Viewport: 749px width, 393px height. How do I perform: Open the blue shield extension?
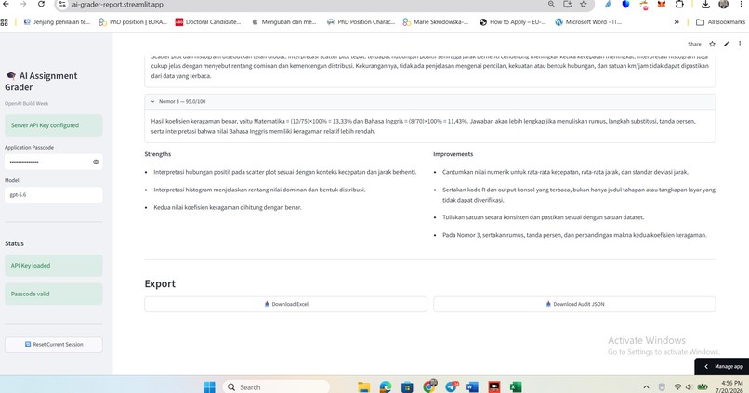coord(625,5)
